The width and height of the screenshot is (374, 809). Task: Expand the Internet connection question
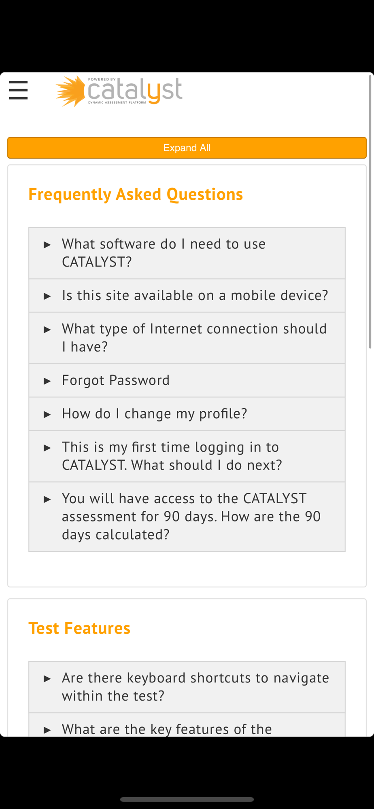pyautogui.click(x=187, y=338)
